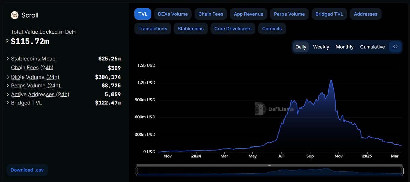This screenshot has height=182, width=410.
Task: Grab the left range slider handle
Action: pos(137,171)
